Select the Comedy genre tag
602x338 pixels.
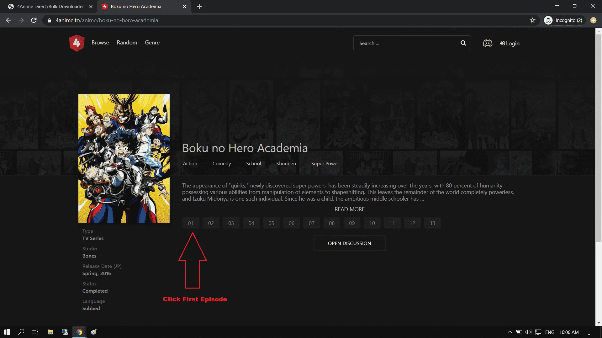[x=222, y=164]
